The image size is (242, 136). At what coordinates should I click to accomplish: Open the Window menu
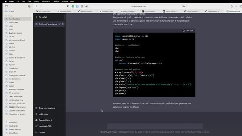coord(65,2)
